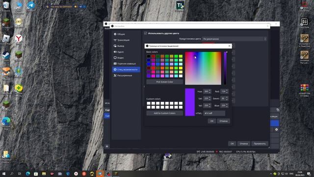Open the Recycle Bin on the desktop

(6, 6)
